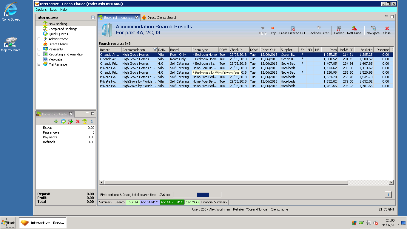
Task: Select Viewdata in the tree
Action: [56, 59]
